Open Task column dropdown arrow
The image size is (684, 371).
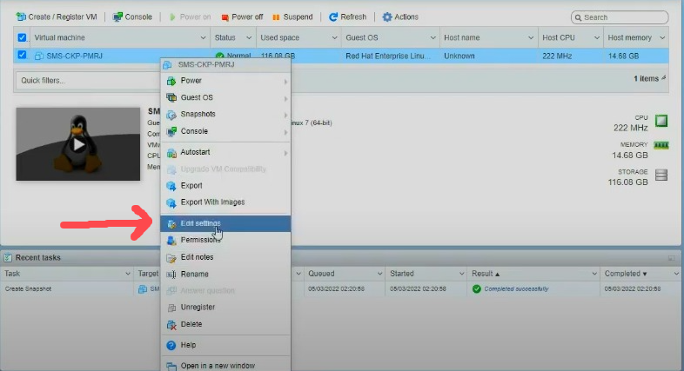127,274
